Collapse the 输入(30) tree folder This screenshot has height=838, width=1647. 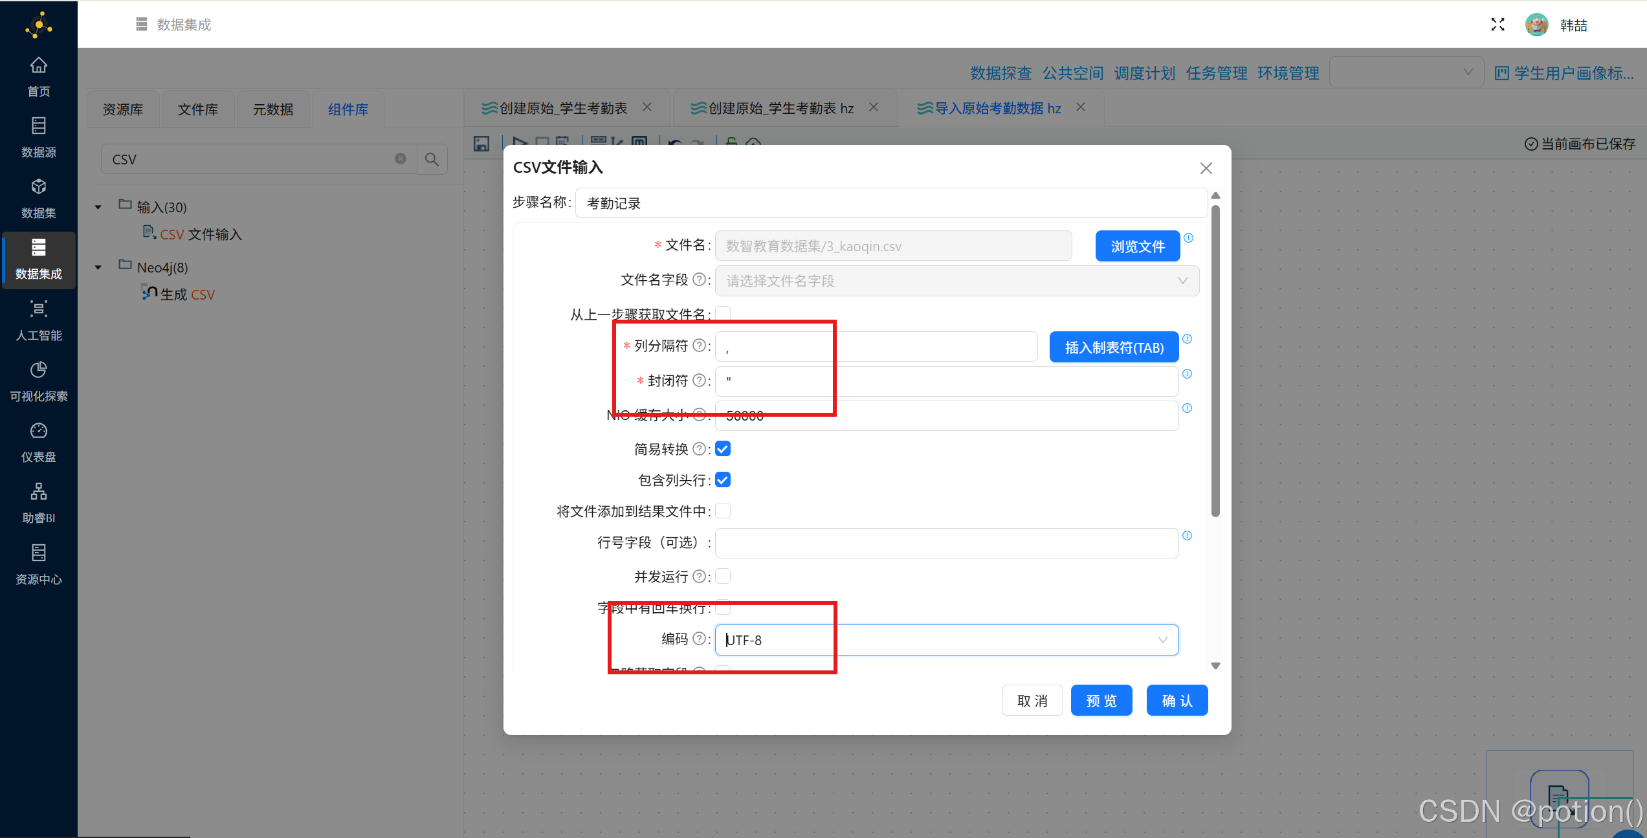pos(98,208)
